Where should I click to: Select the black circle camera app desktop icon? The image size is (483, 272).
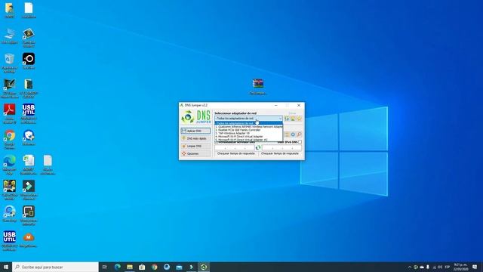(x=29, y=59)
